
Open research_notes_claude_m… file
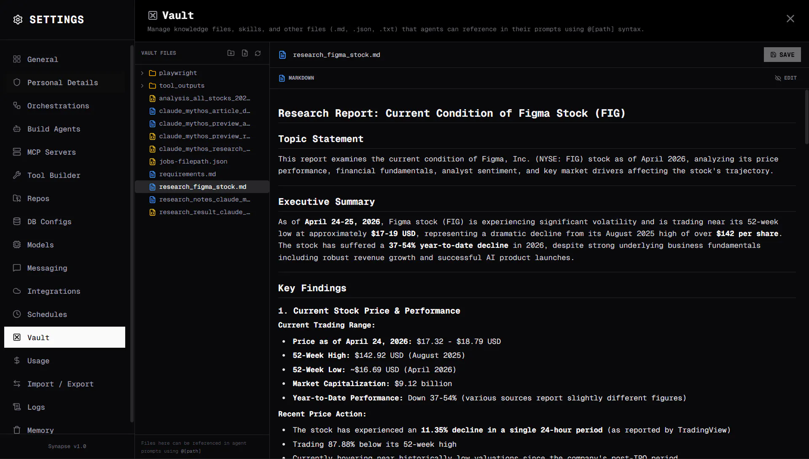[202, 199]
